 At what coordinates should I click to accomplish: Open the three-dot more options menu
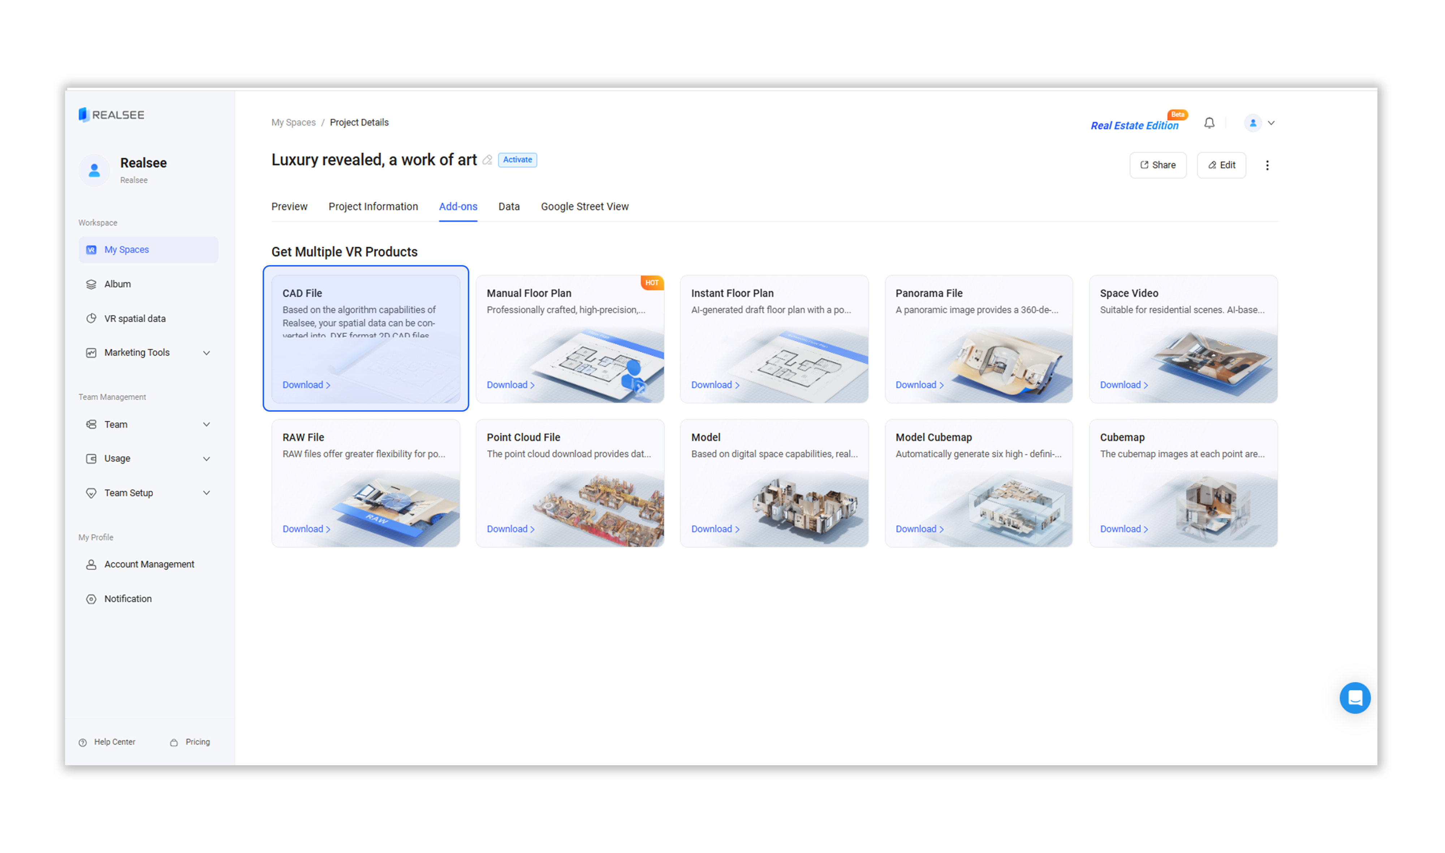pyautogui.click(x=1267, y=165)
